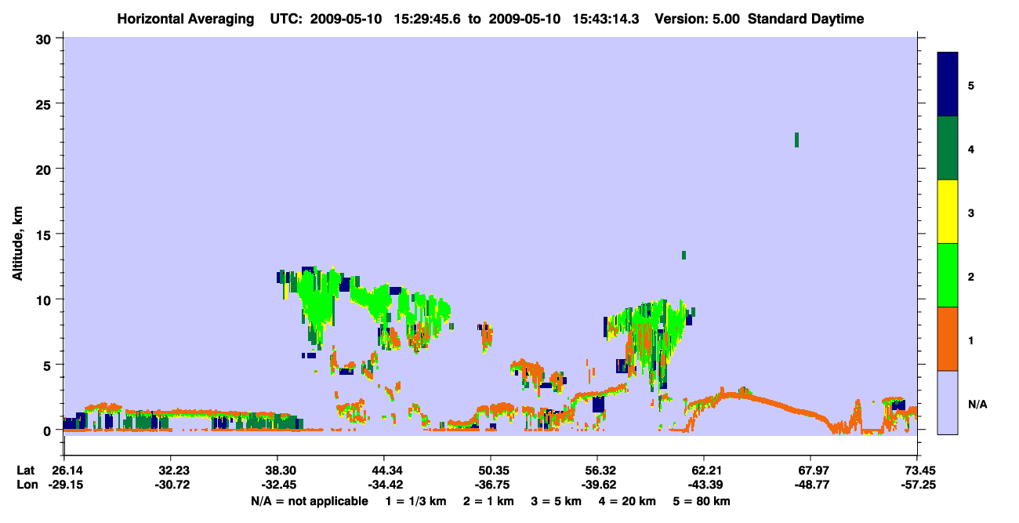1019x523 pixels.
Task: Click the 'Lon' row label
Action: click(26, 485)
